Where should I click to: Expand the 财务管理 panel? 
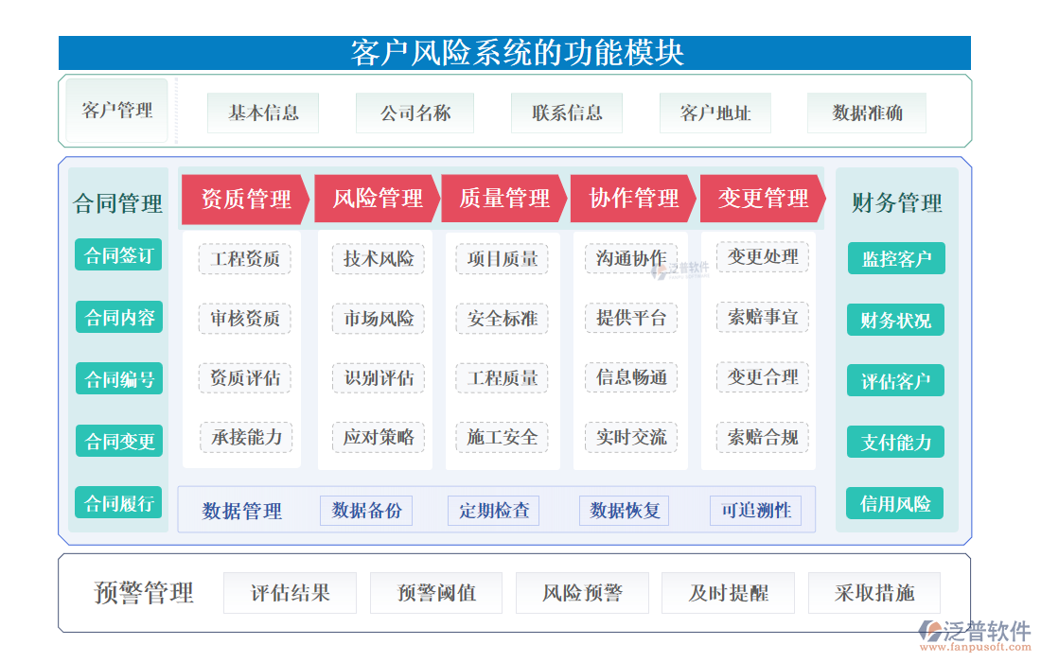pyautogui.click(x=895, y=202)
